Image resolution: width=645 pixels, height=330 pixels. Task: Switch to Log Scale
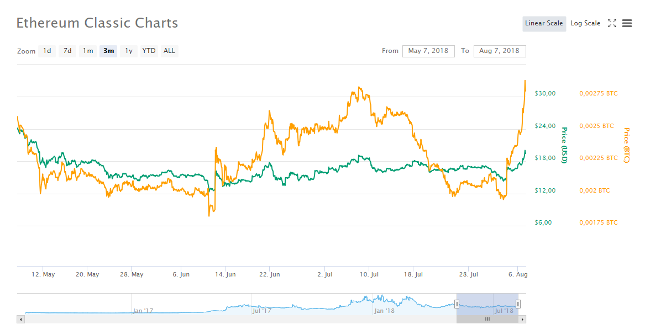[x=585, y=24]
